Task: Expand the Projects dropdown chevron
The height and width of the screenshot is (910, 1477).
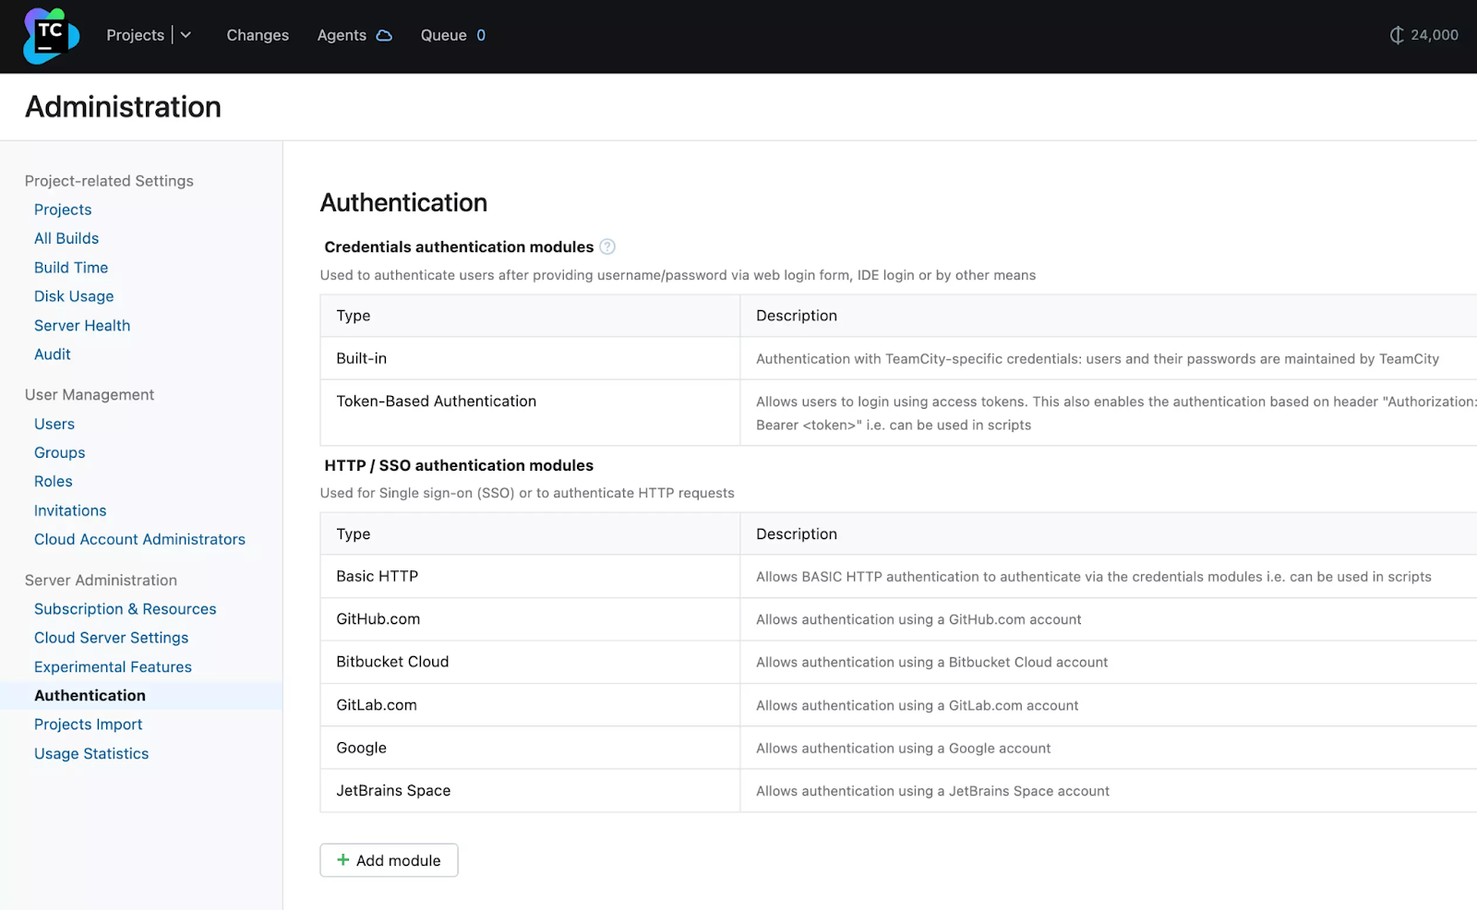Action: pyautogui.click(x=186, y=35)
